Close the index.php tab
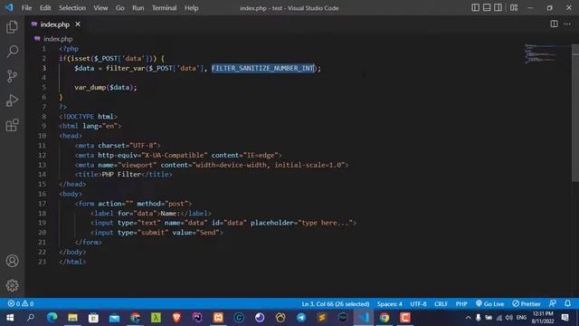The image size is (579, 326). [78, 24]
